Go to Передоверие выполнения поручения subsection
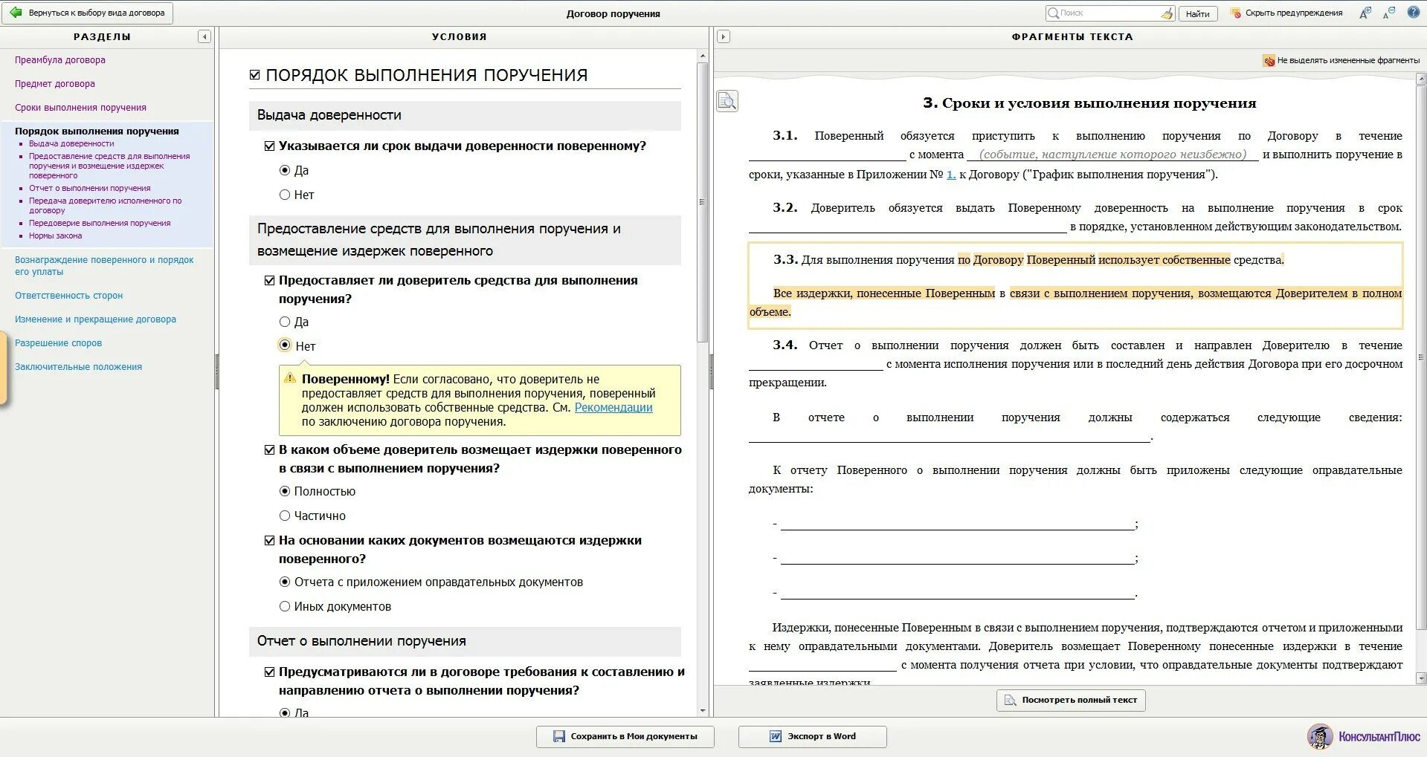 (100, 224)
